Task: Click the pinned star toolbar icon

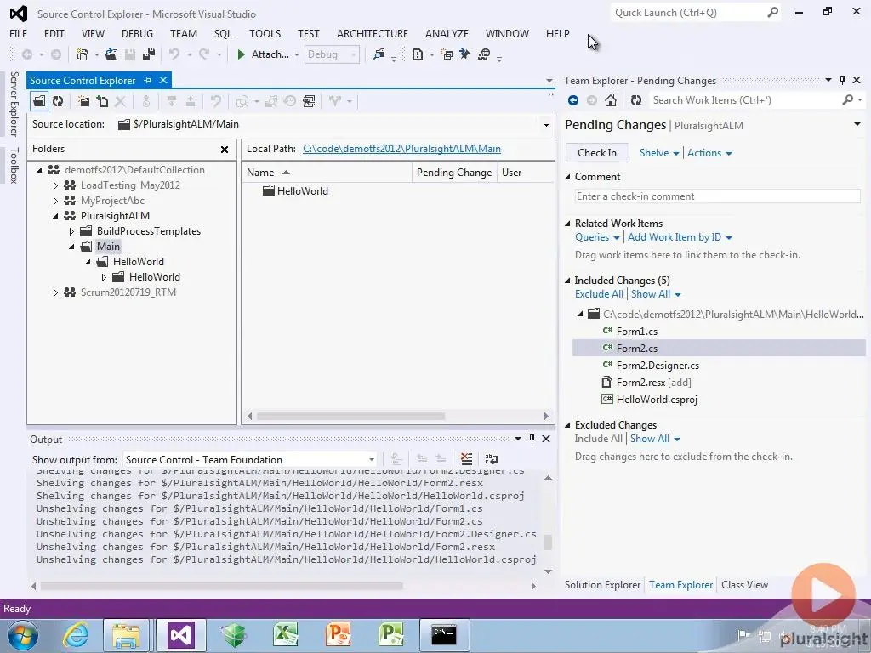Action: coord(465,54)
